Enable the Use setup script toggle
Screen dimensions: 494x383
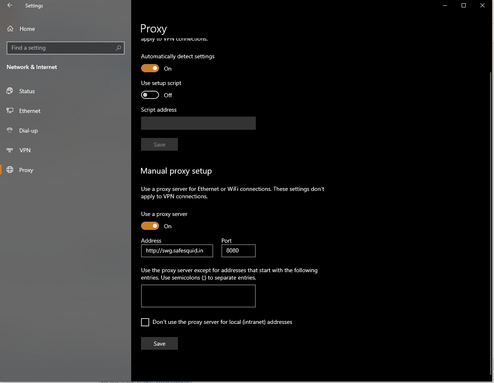tap(150, 95)
